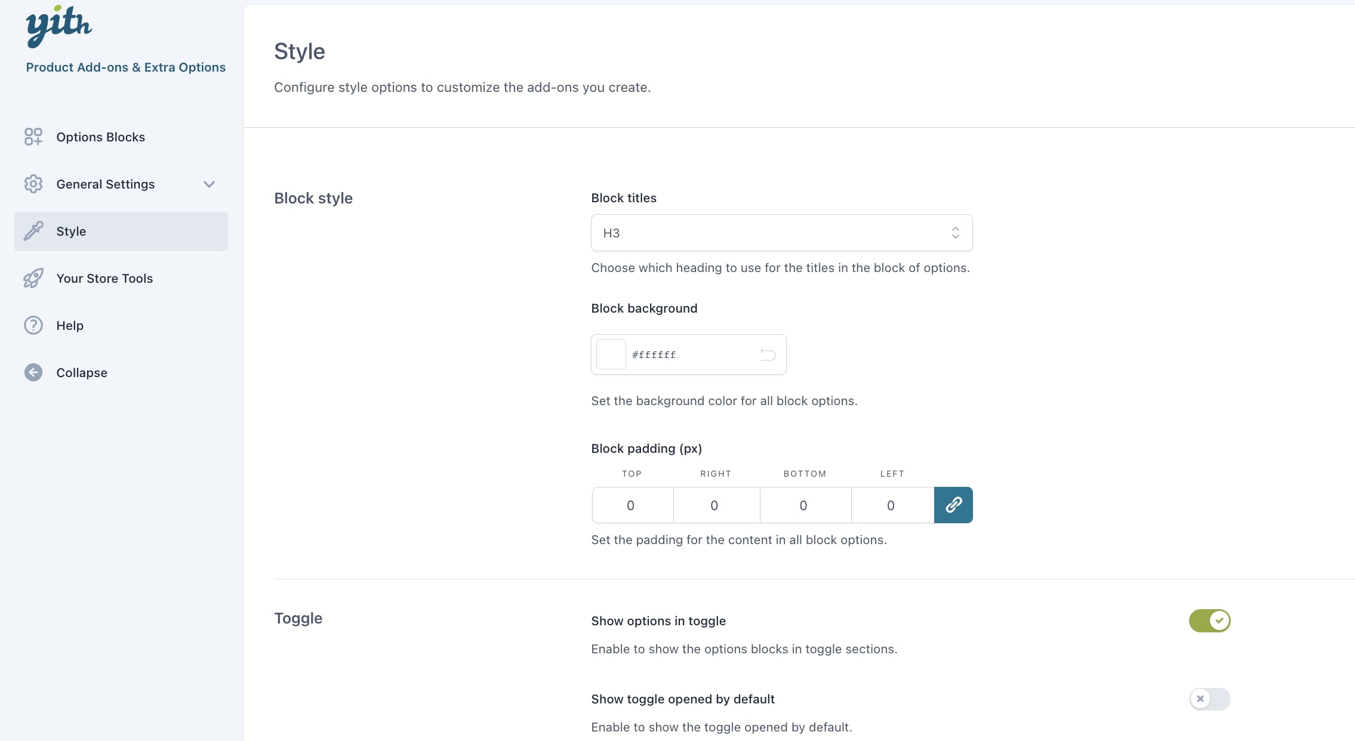Click the Your Store Tools rocket icon

point(33,278)
